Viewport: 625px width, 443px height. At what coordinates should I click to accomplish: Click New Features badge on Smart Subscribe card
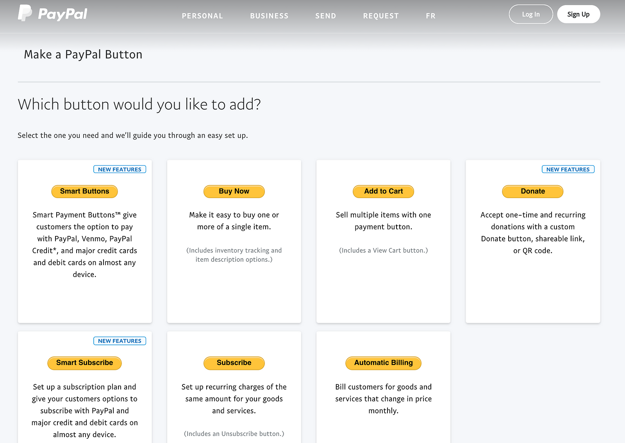[x=120, y=341]
